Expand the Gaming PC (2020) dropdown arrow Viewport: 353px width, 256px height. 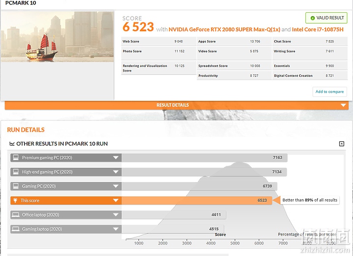[116, 186]
